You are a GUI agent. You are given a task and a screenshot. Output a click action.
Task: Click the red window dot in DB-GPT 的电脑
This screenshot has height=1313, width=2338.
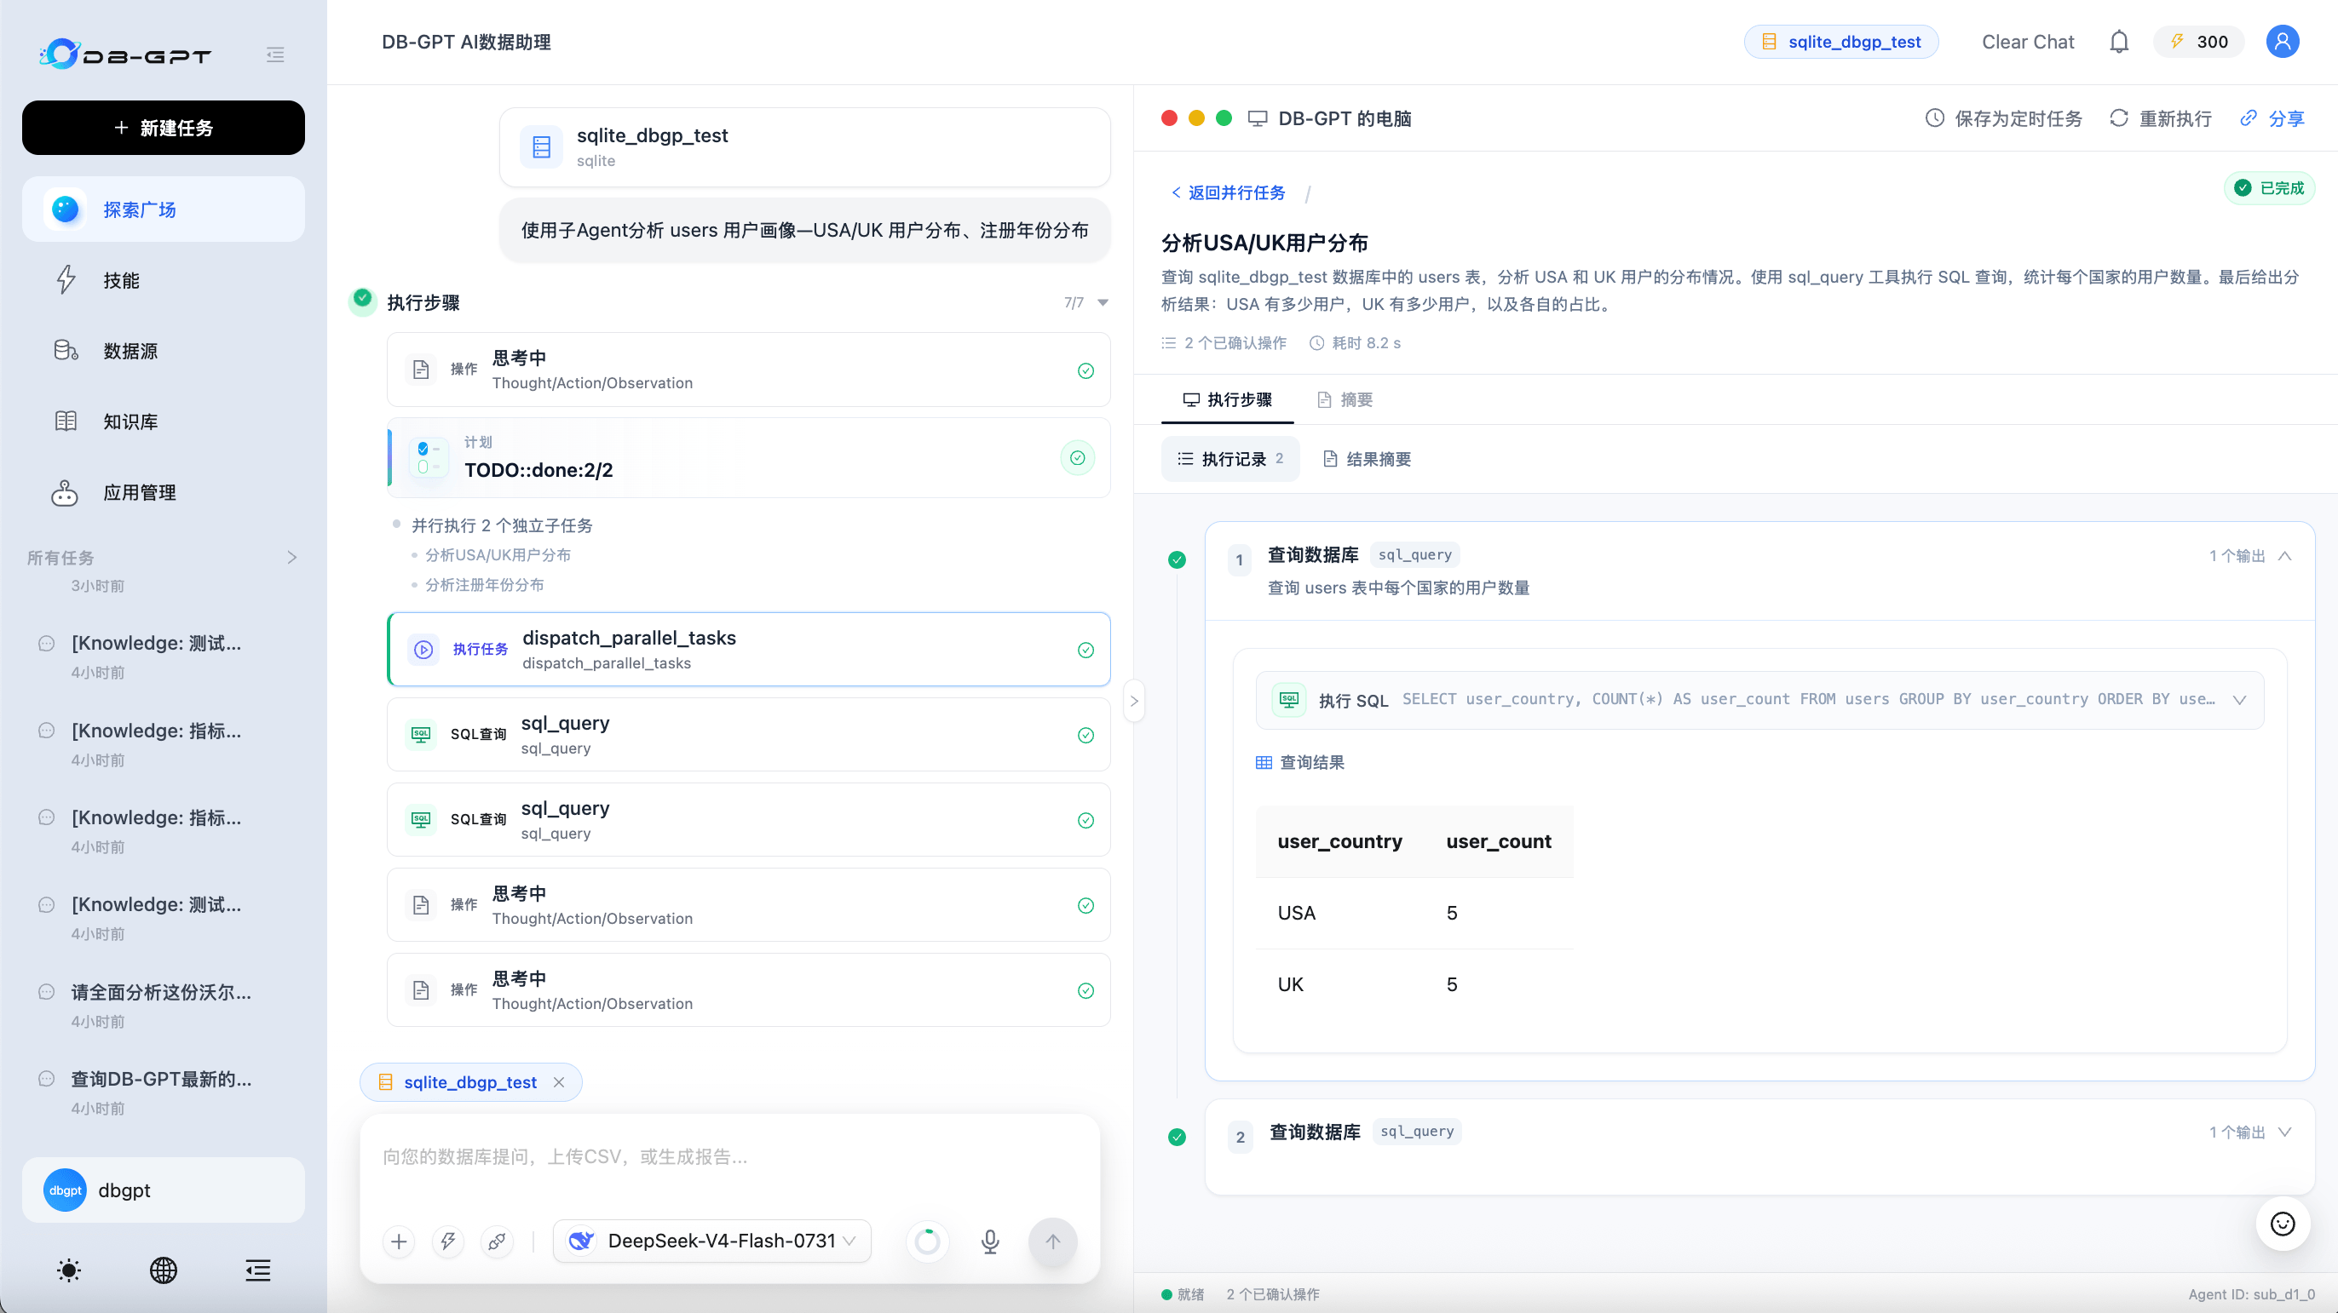pyautogui.click(x=1169, y=119)
